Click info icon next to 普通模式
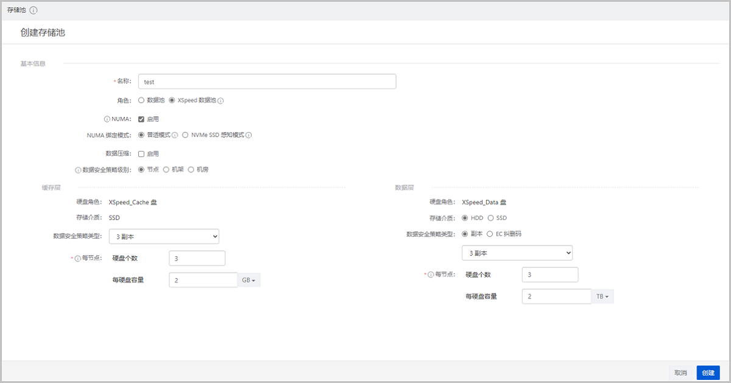The width and height of the screenshot is (731, 383). coord(175,135)
